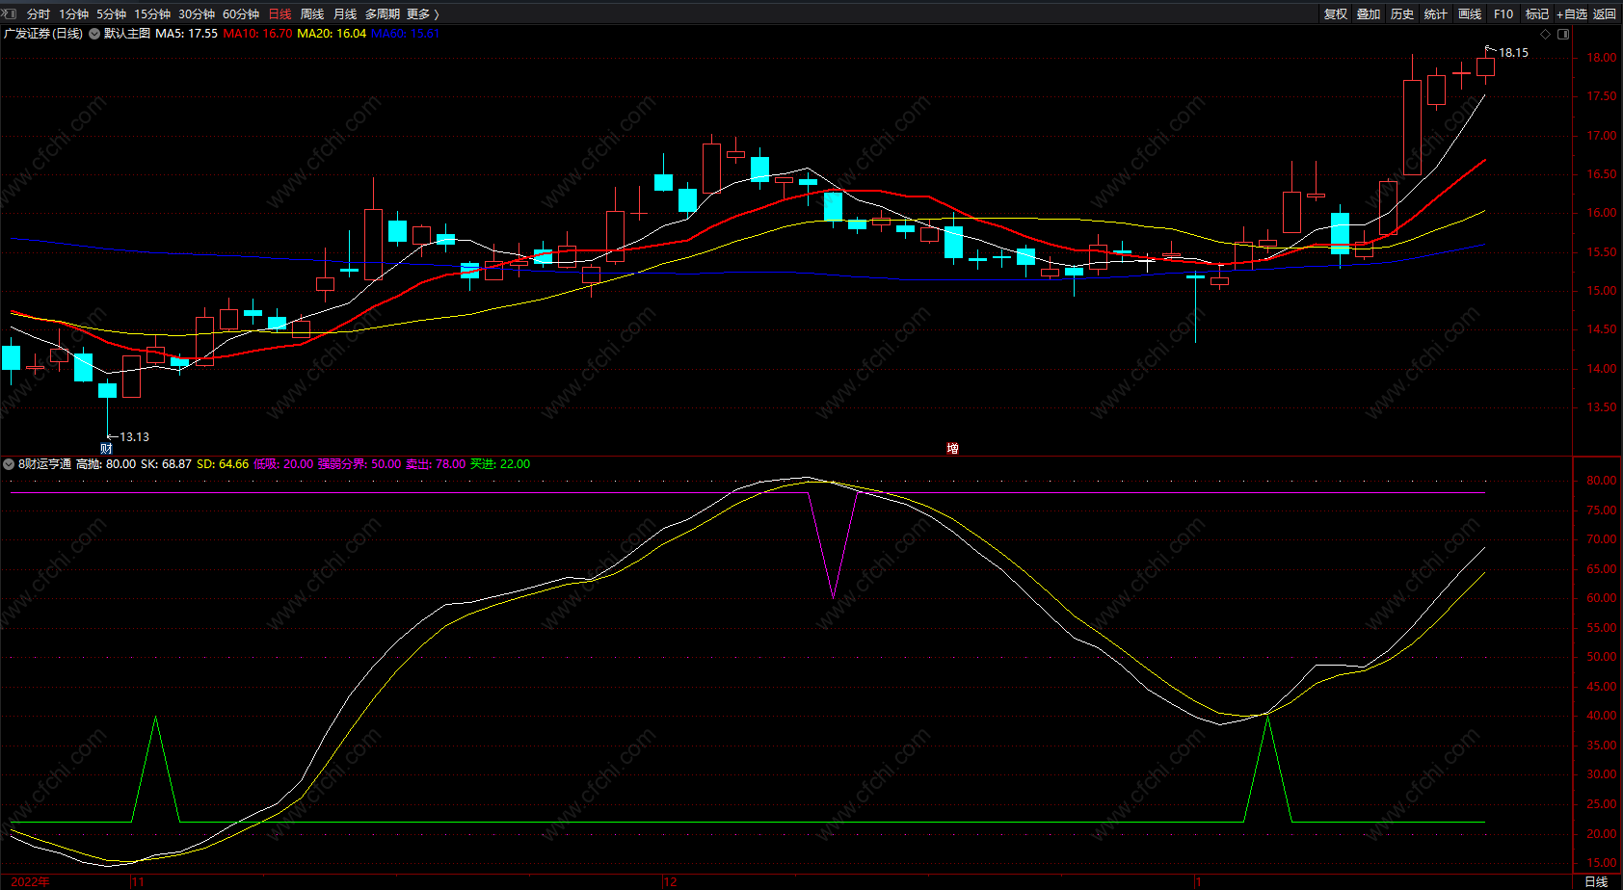Open F10 company information

(1503, 14)
